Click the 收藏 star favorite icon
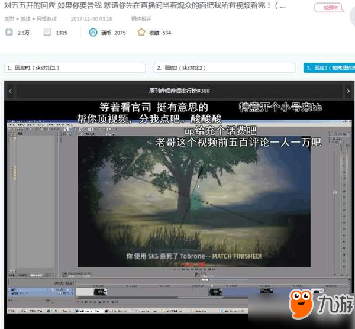This screenshot has height=329, width=355. (x=141, y=32)
